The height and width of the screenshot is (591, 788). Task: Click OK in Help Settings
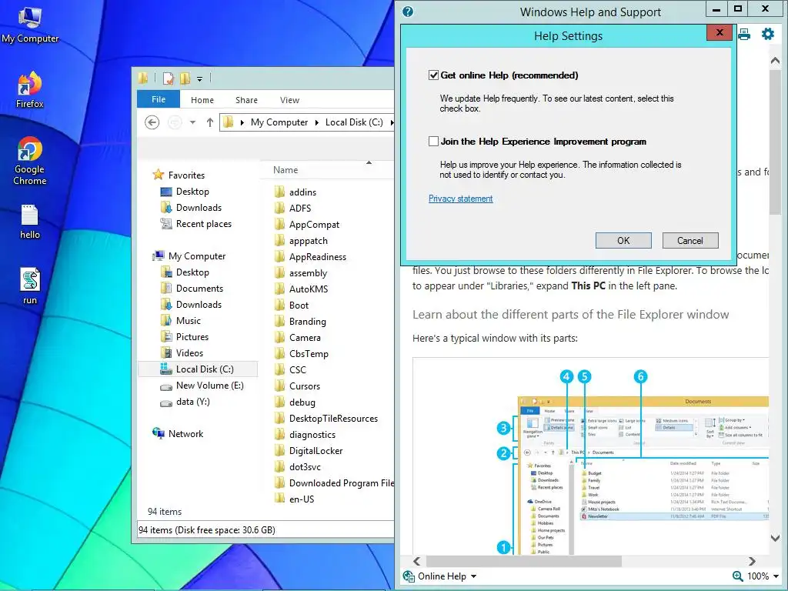[x=623, y=240]
